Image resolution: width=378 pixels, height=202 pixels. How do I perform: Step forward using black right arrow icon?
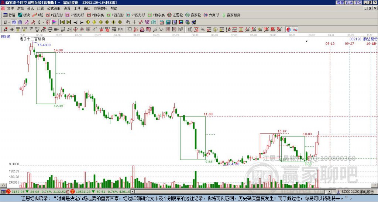(82, 22)
